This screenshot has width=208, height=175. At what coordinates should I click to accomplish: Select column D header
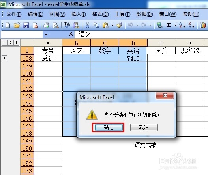point(133,43)
